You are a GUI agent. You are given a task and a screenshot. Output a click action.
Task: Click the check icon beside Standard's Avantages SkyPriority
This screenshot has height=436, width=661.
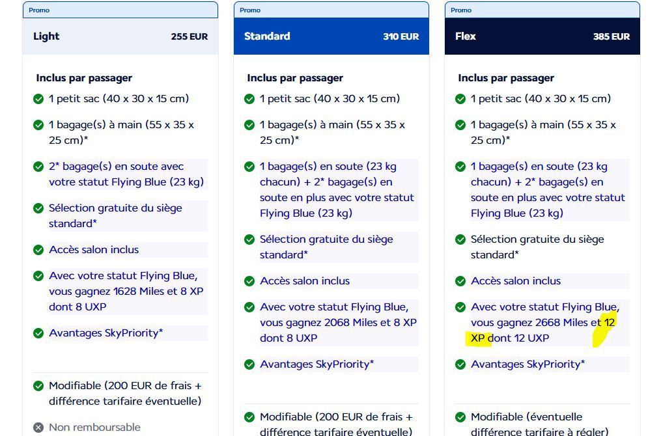coord(249,364)
